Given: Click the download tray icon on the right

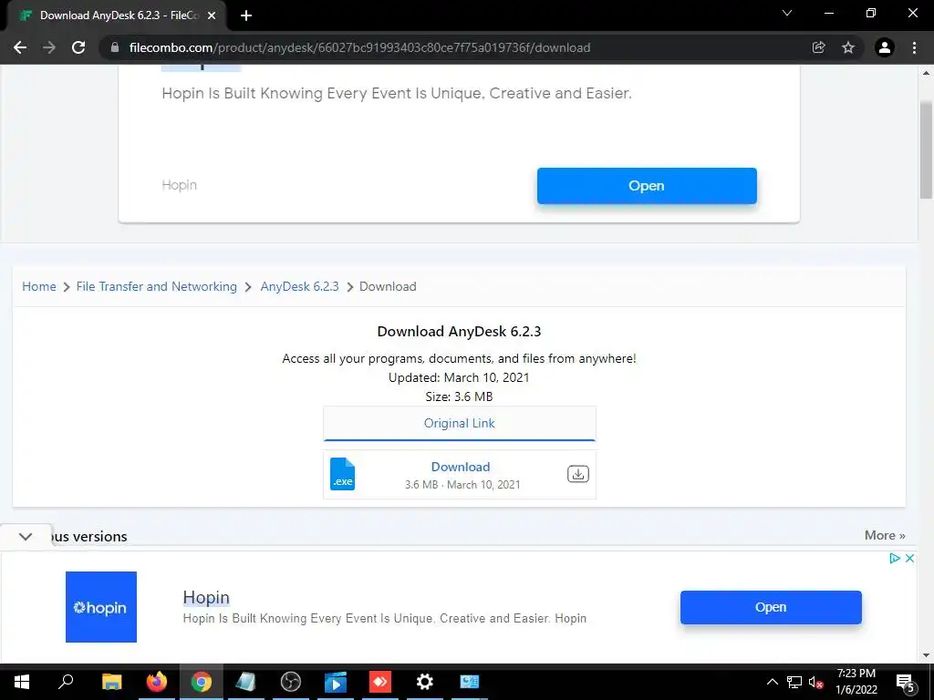Looking at the screenshot, I should click(x=577, y=474).
